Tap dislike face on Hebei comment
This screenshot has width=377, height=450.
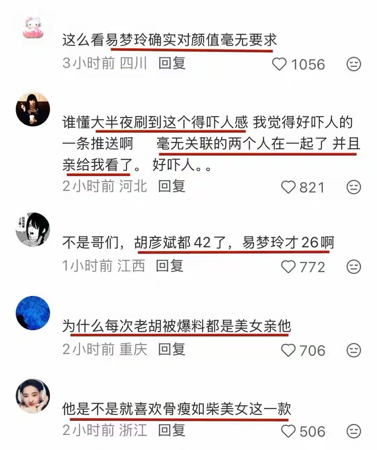(354, 188)
